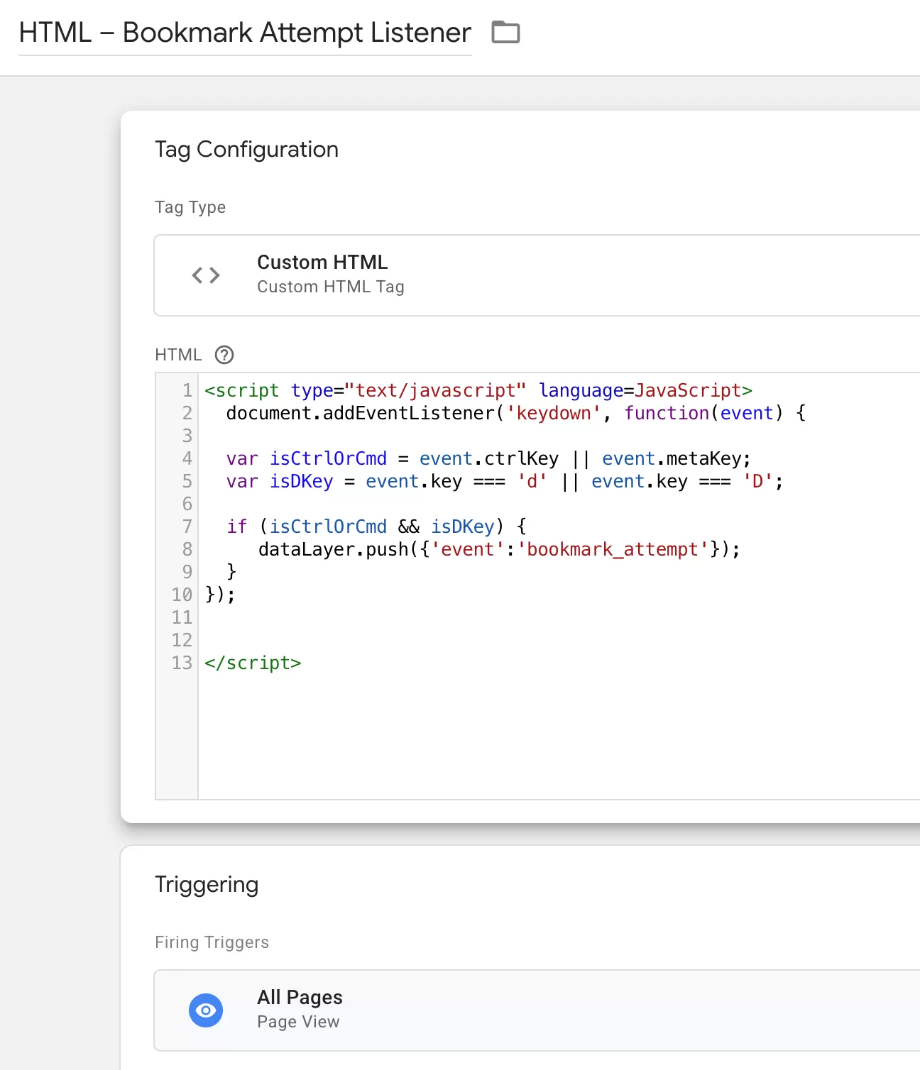Click the closing '</script>' tag line
The image size is (920, 1070).
click(253, 663)
